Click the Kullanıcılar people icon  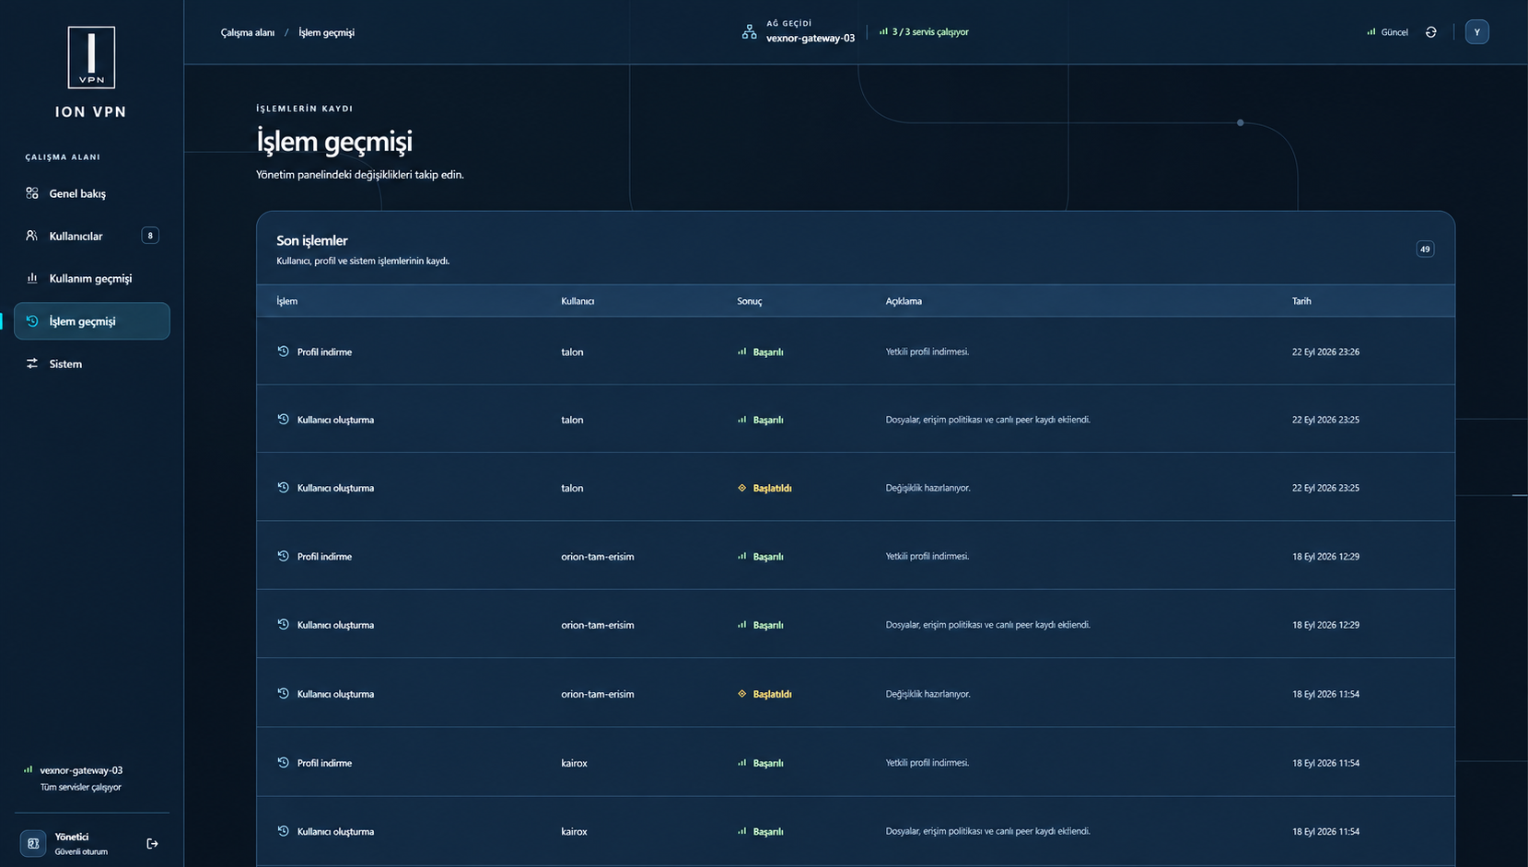pos(32,236)
